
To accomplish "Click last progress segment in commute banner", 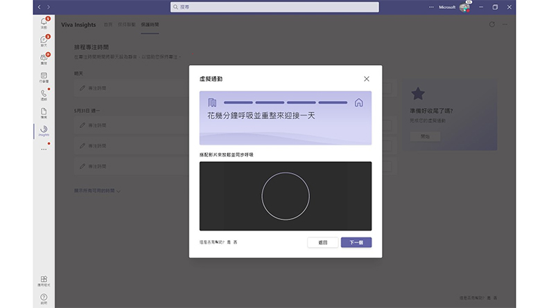I will tap(333, 102).
